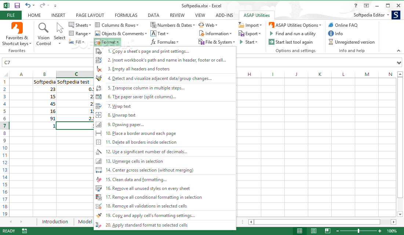Click the Excel Help question mark icon
This screenshot has height=235, width=404.
click(356, 5)
